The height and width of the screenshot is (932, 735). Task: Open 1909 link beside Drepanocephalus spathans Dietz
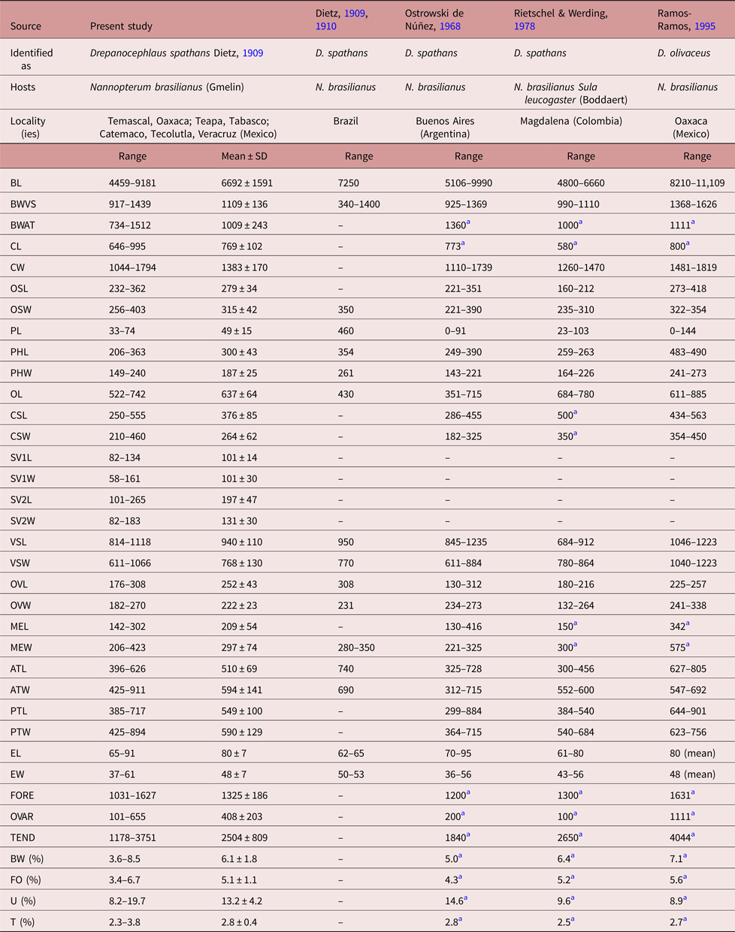(x=253, y=53)
